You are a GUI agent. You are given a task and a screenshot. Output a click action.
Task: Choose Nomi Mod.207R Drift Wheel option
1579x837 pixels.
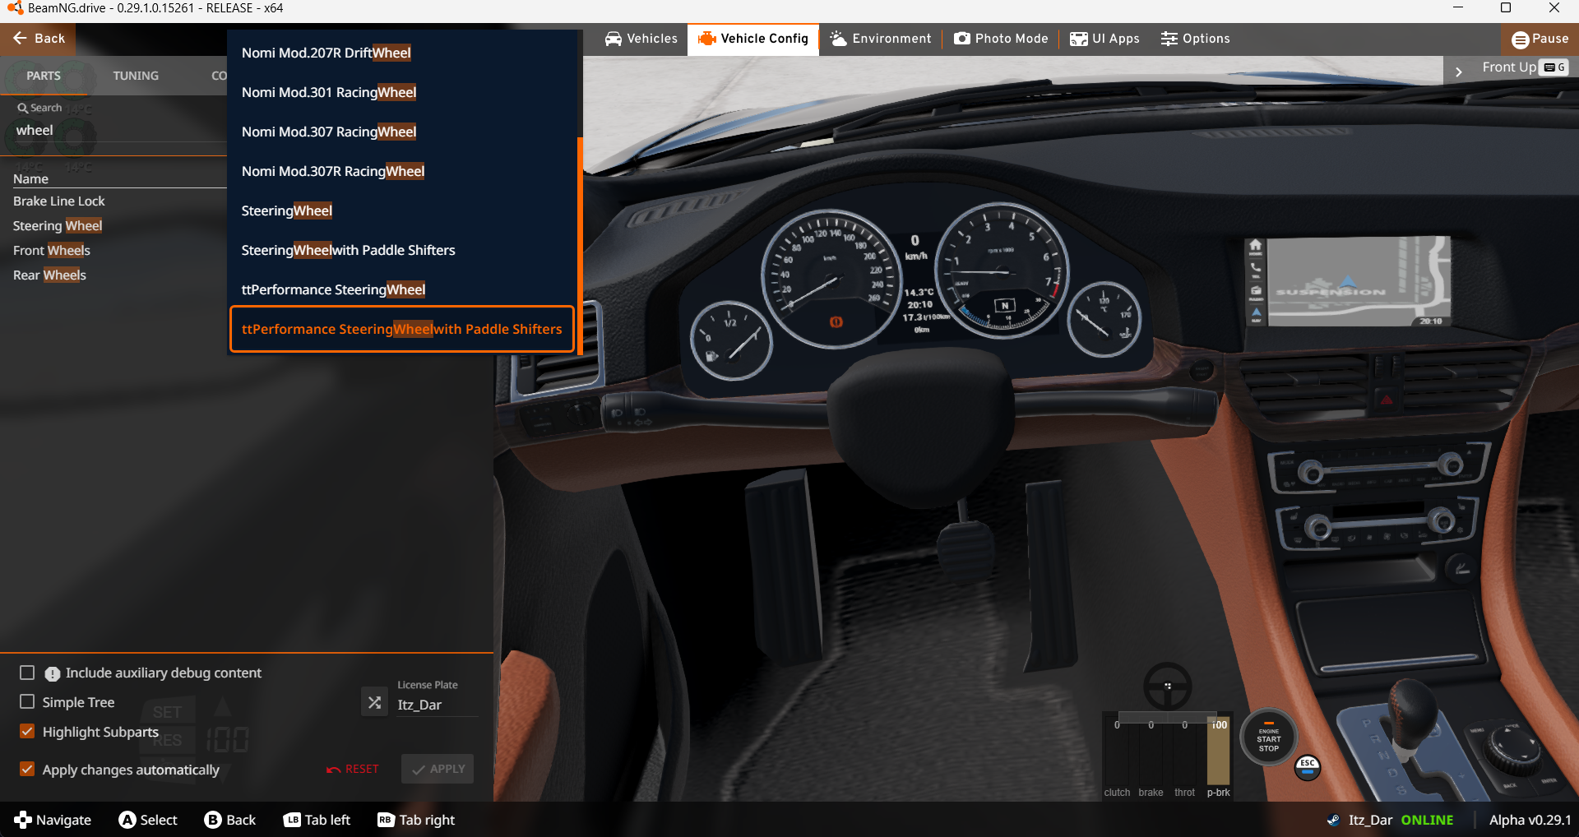[x=402, y=53]
